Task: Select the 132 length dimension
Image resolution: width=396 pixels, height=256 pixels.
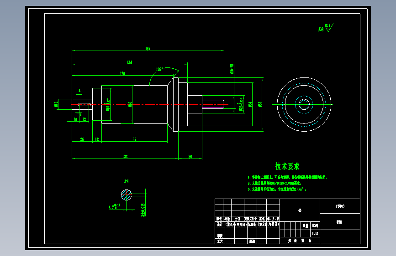Action: coord(125,157)
